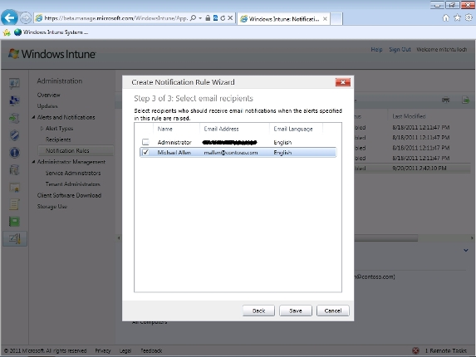Viewport: 476px width, 357px height.
Task: Open the Alerts info icon in sidebar
Action: (x=14, y=152)
